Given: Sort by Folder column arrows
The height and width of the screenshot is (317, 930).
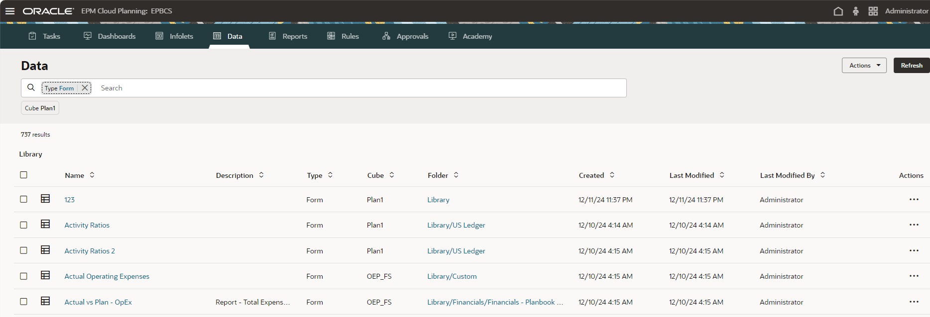Looking at the screenshot, I should pos(456,175).
